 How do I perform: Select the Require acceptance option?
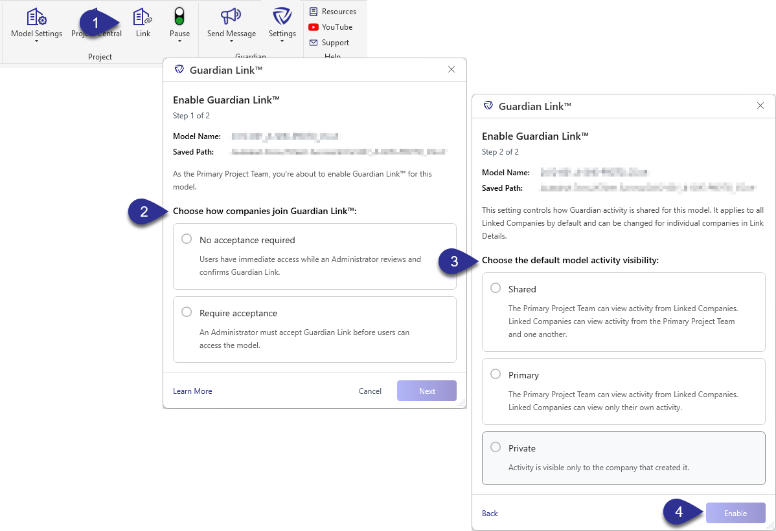pyautogui.click(x=315, y=329)
